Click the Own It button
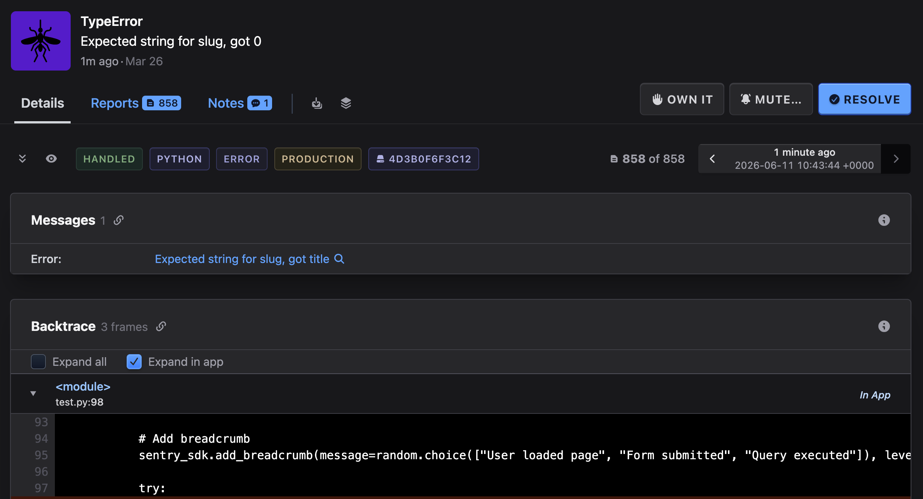 (682, 99)
